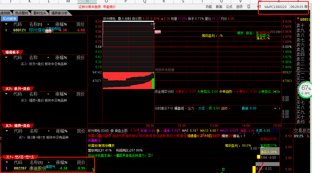
Task: Click the green 67% temperature monitor widget
Action: pyautogui.click(x=306, y=89)
